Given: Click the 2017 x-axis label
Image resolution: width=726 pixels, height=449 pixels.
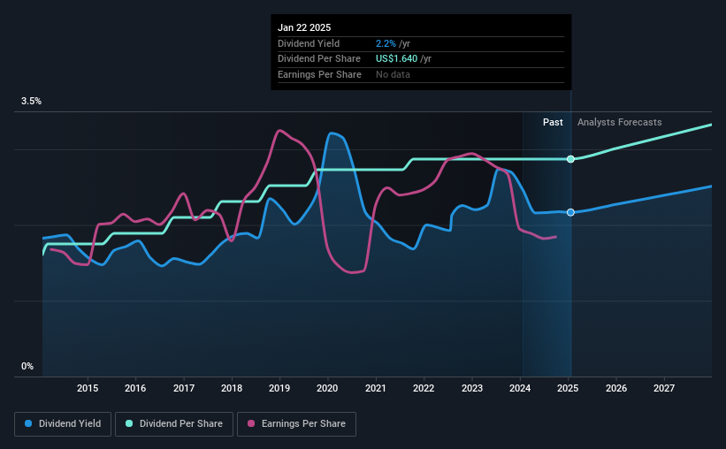Looking at the screenshot, I should (x=184, y=388).
